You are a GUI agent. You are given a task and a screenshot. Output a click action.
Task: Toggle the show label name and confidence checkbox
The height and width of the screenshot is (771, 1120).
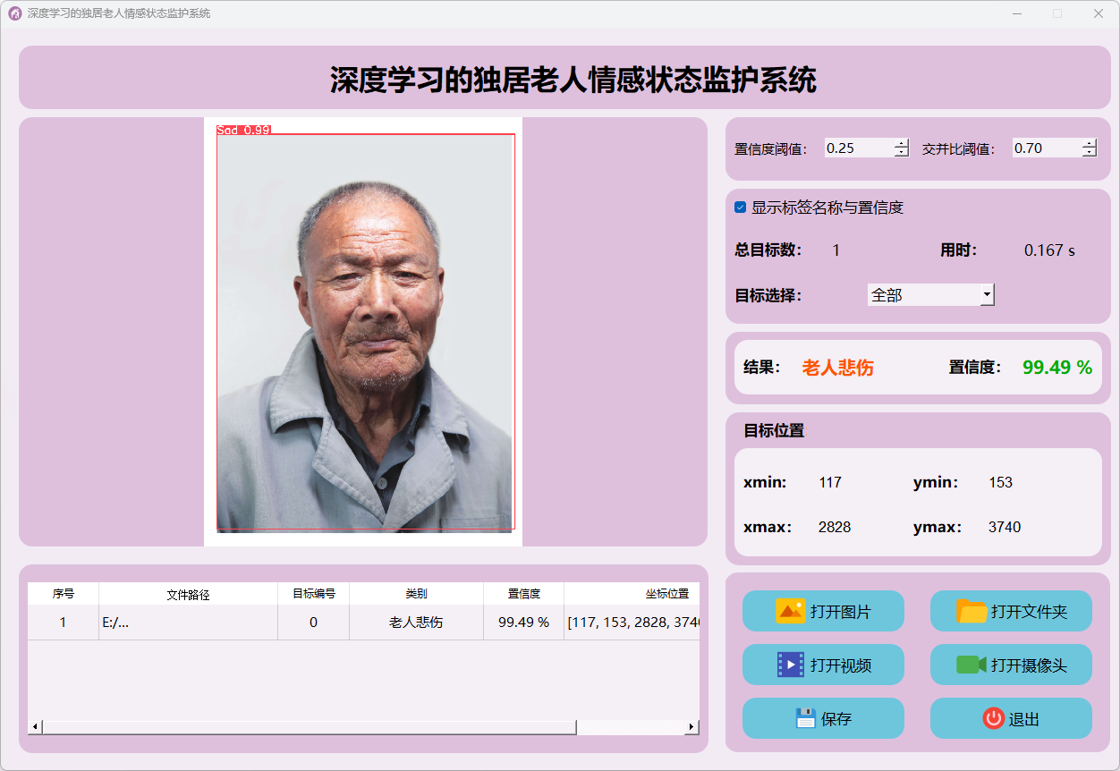(x=741, y=208)
